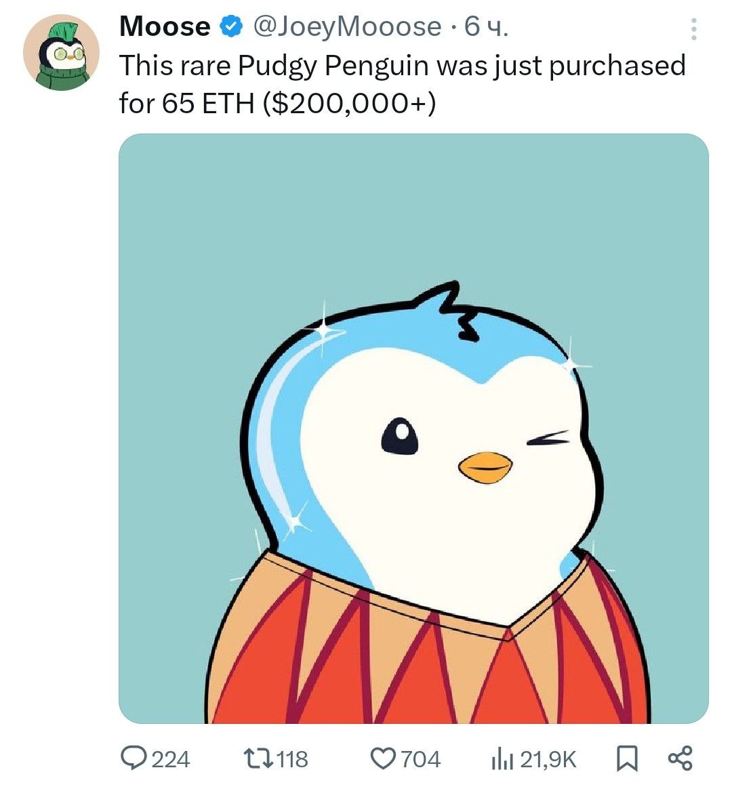732x791 pixels.
Task: Click the 704 likes count
Action: pyautogui.click(x=421, y=759)
